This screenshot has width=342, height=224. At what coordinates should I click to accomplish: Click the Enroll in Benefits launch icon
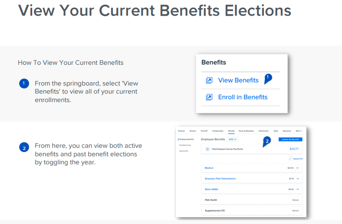point(209,97)
